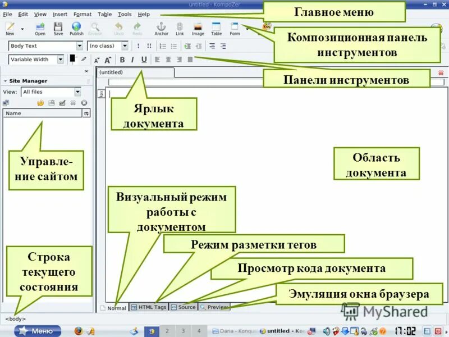Increase font size with large A icon

pyautogui.click(x=108, y=60)
